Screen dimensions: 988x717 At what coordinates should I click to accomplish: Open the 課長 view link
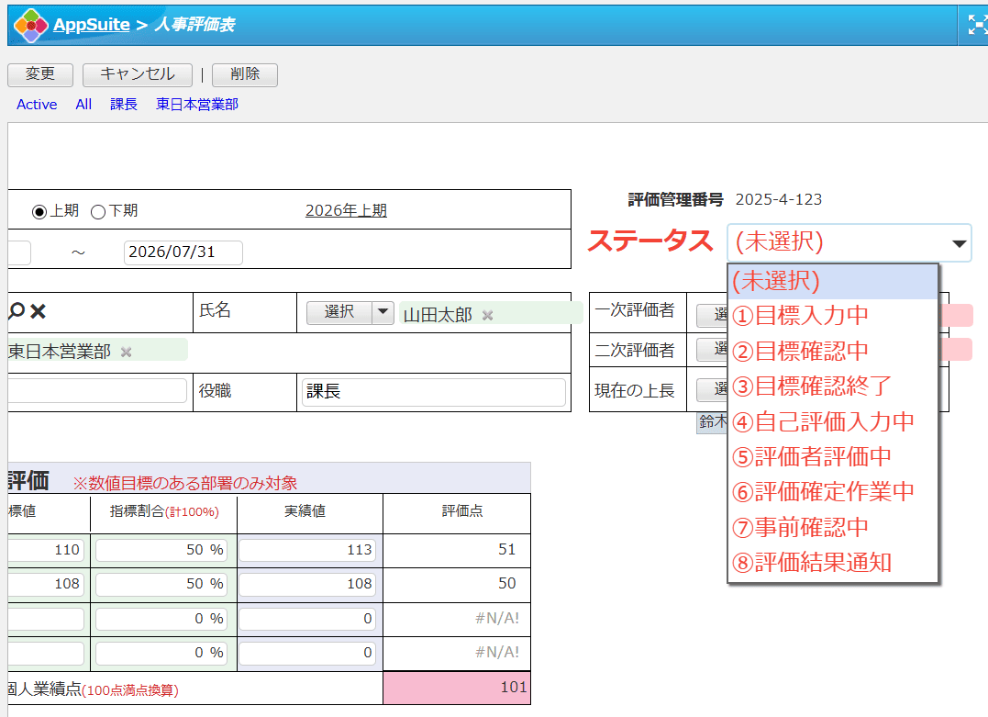124,105
